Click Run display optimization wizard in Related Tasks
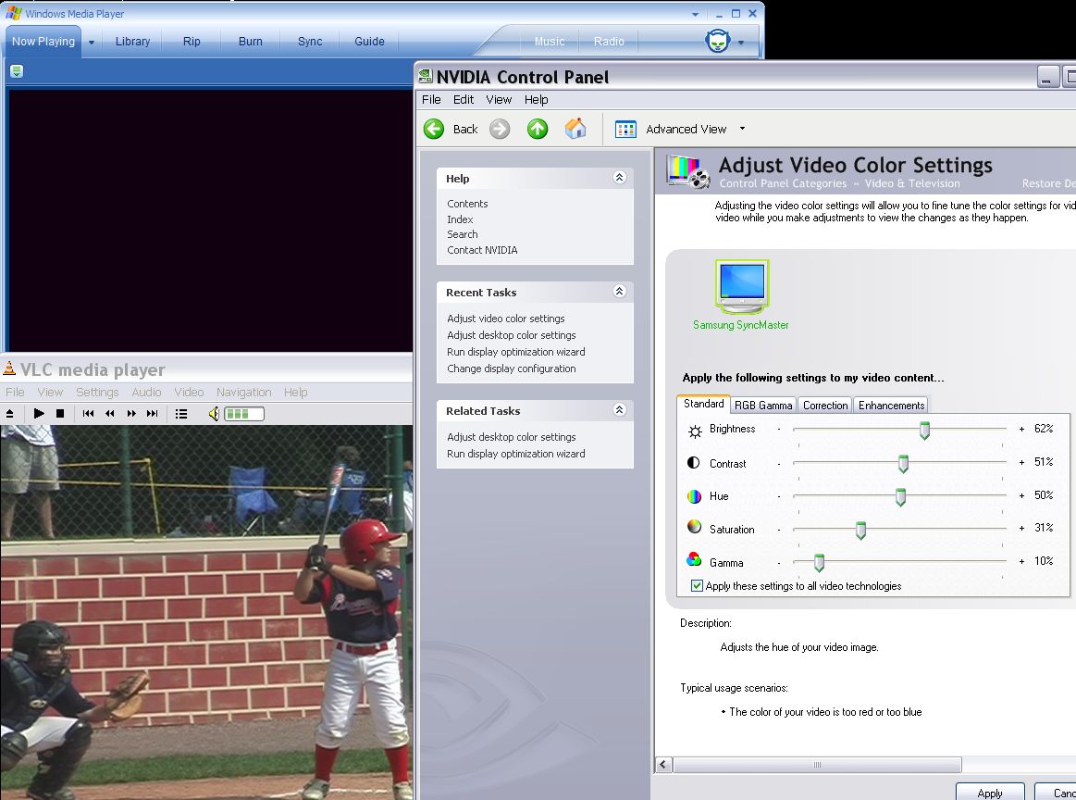The width and height of the screenshot is (1076, 800). [x=516, y=454]
